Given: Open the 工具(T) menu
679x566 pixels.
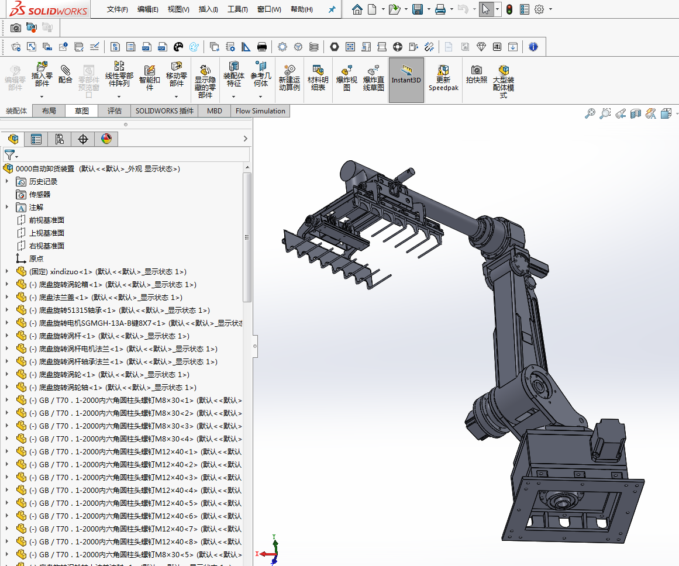Looking at the screenshot, I should tap(237, 9).
